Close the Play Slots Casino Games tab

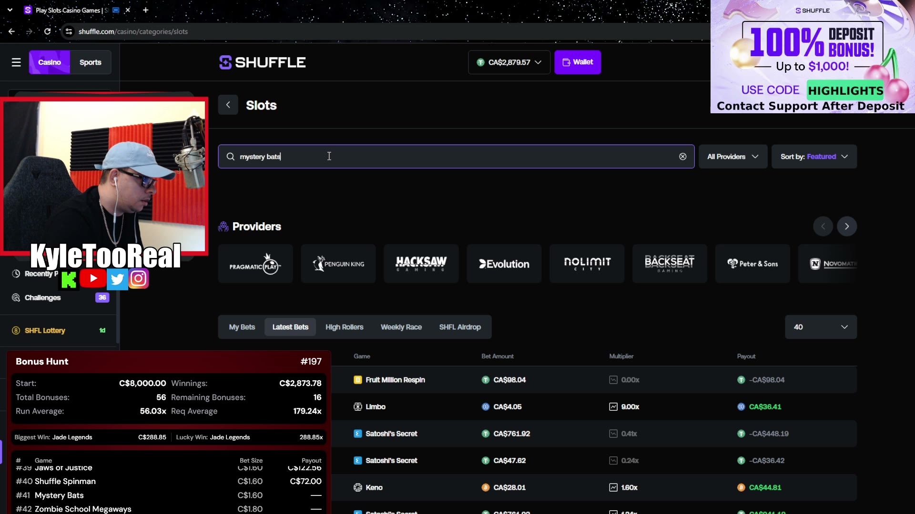(128, 10)
